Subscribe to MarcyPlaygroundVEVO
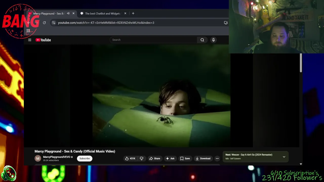This screenshot has height=182, width=324. [x=85, y=158]
